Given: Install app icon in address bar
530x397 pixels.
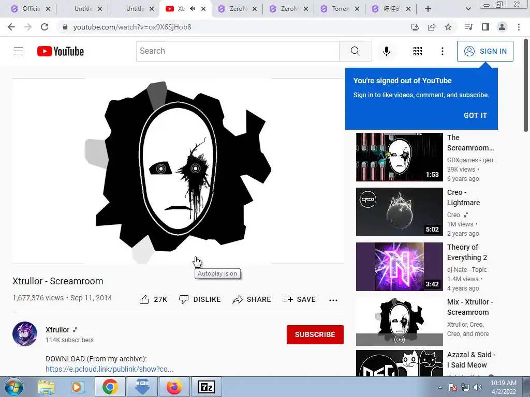Looking at the screenshot, I should [x=415, y=27].
